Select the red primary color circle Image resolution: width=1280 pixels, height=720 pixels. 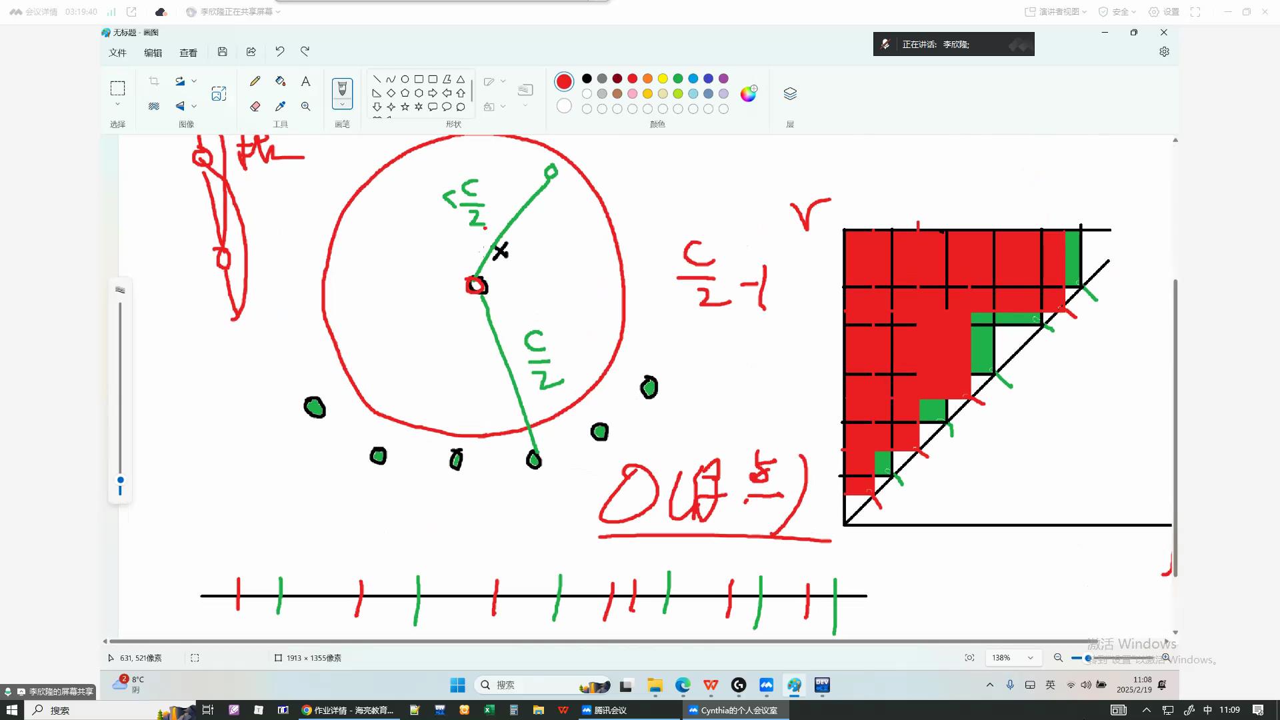pyautogui.click(x=564, y=81)
